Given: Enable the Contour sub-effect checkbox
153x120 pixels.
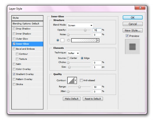Looking at the screenshot, I should 17,54.
